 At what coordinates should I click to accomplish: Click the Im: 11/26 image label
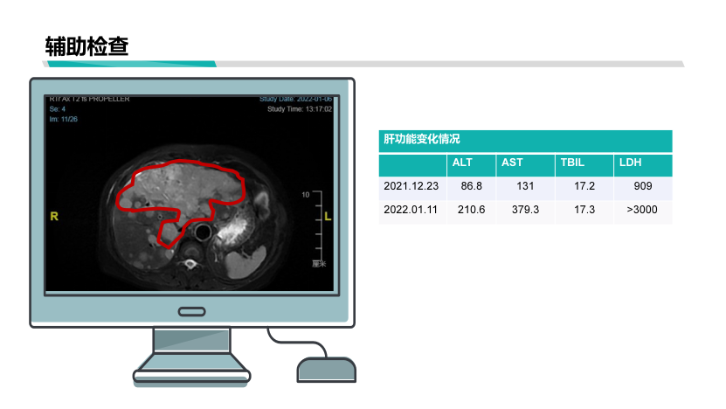click(x=64, y=119)
